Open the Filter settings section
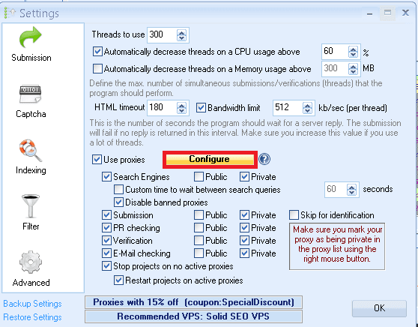Image resolution: width=418 pixels, height=327 pixels. (x=31, y=212)
